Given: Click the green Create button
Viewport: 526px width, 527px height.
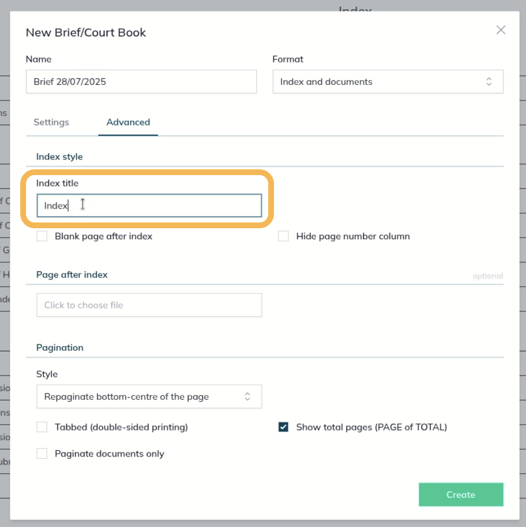Looking at the screenshot, I should pyautogui.click(x=461, y=495).
